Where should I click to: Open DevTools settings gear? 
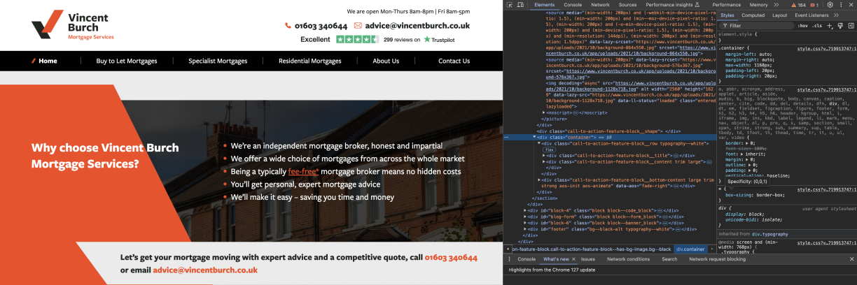(x=830, y=5)
